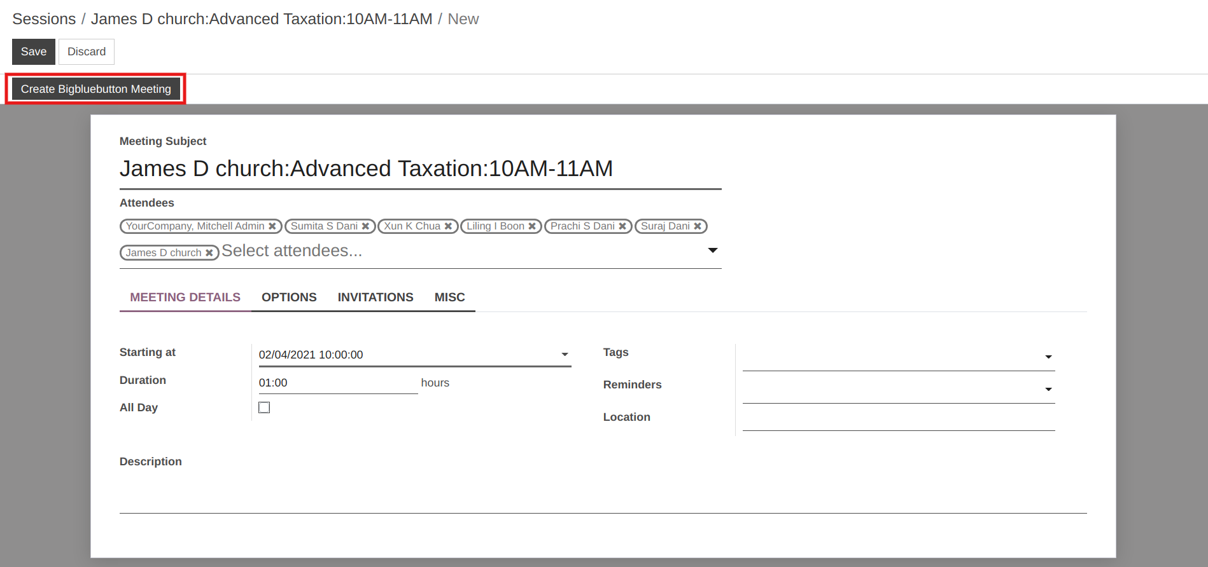
Task: Click the Sumita S Dani tag text
Action: (x=324, y=226)
